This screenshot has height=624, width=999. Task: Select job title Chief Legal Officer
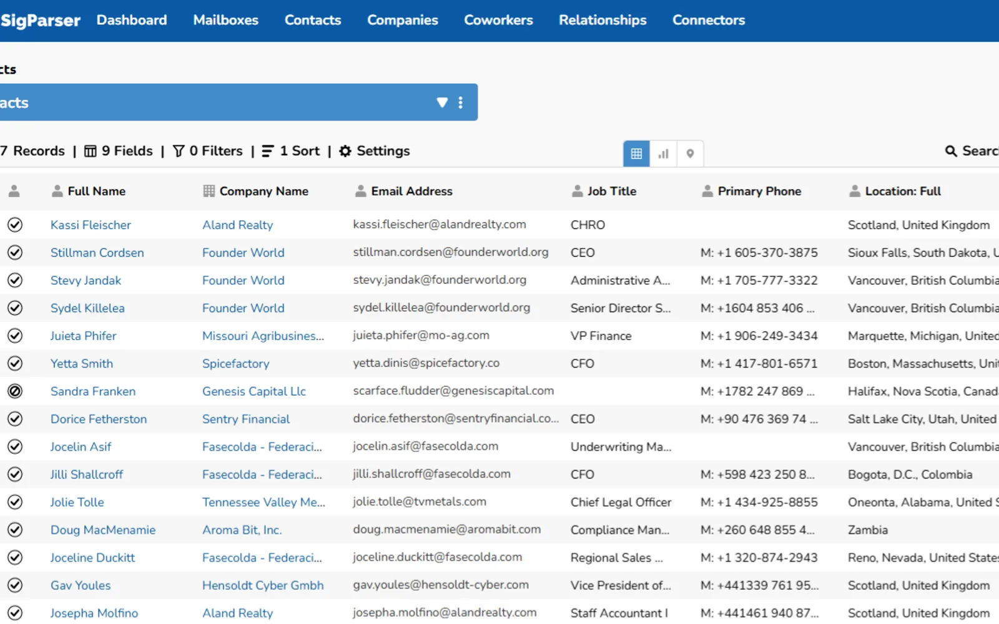621,502
